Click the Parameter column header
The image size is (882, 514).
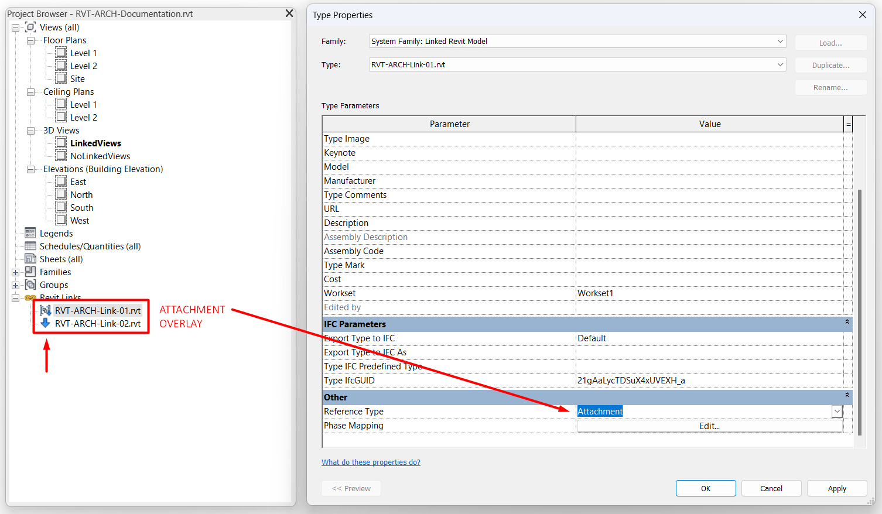coord(449,124)
